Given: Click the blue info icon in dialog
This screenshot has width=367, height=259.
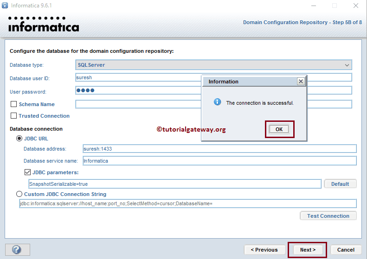Looking at the screenshot, I should 218,102.
